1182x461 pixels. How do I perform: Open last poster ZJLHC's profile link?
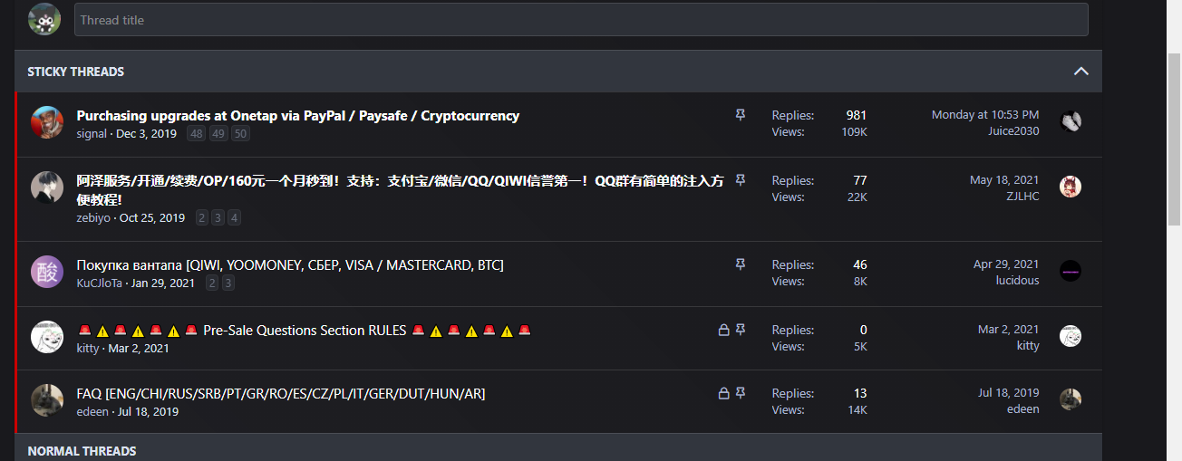1022,197
